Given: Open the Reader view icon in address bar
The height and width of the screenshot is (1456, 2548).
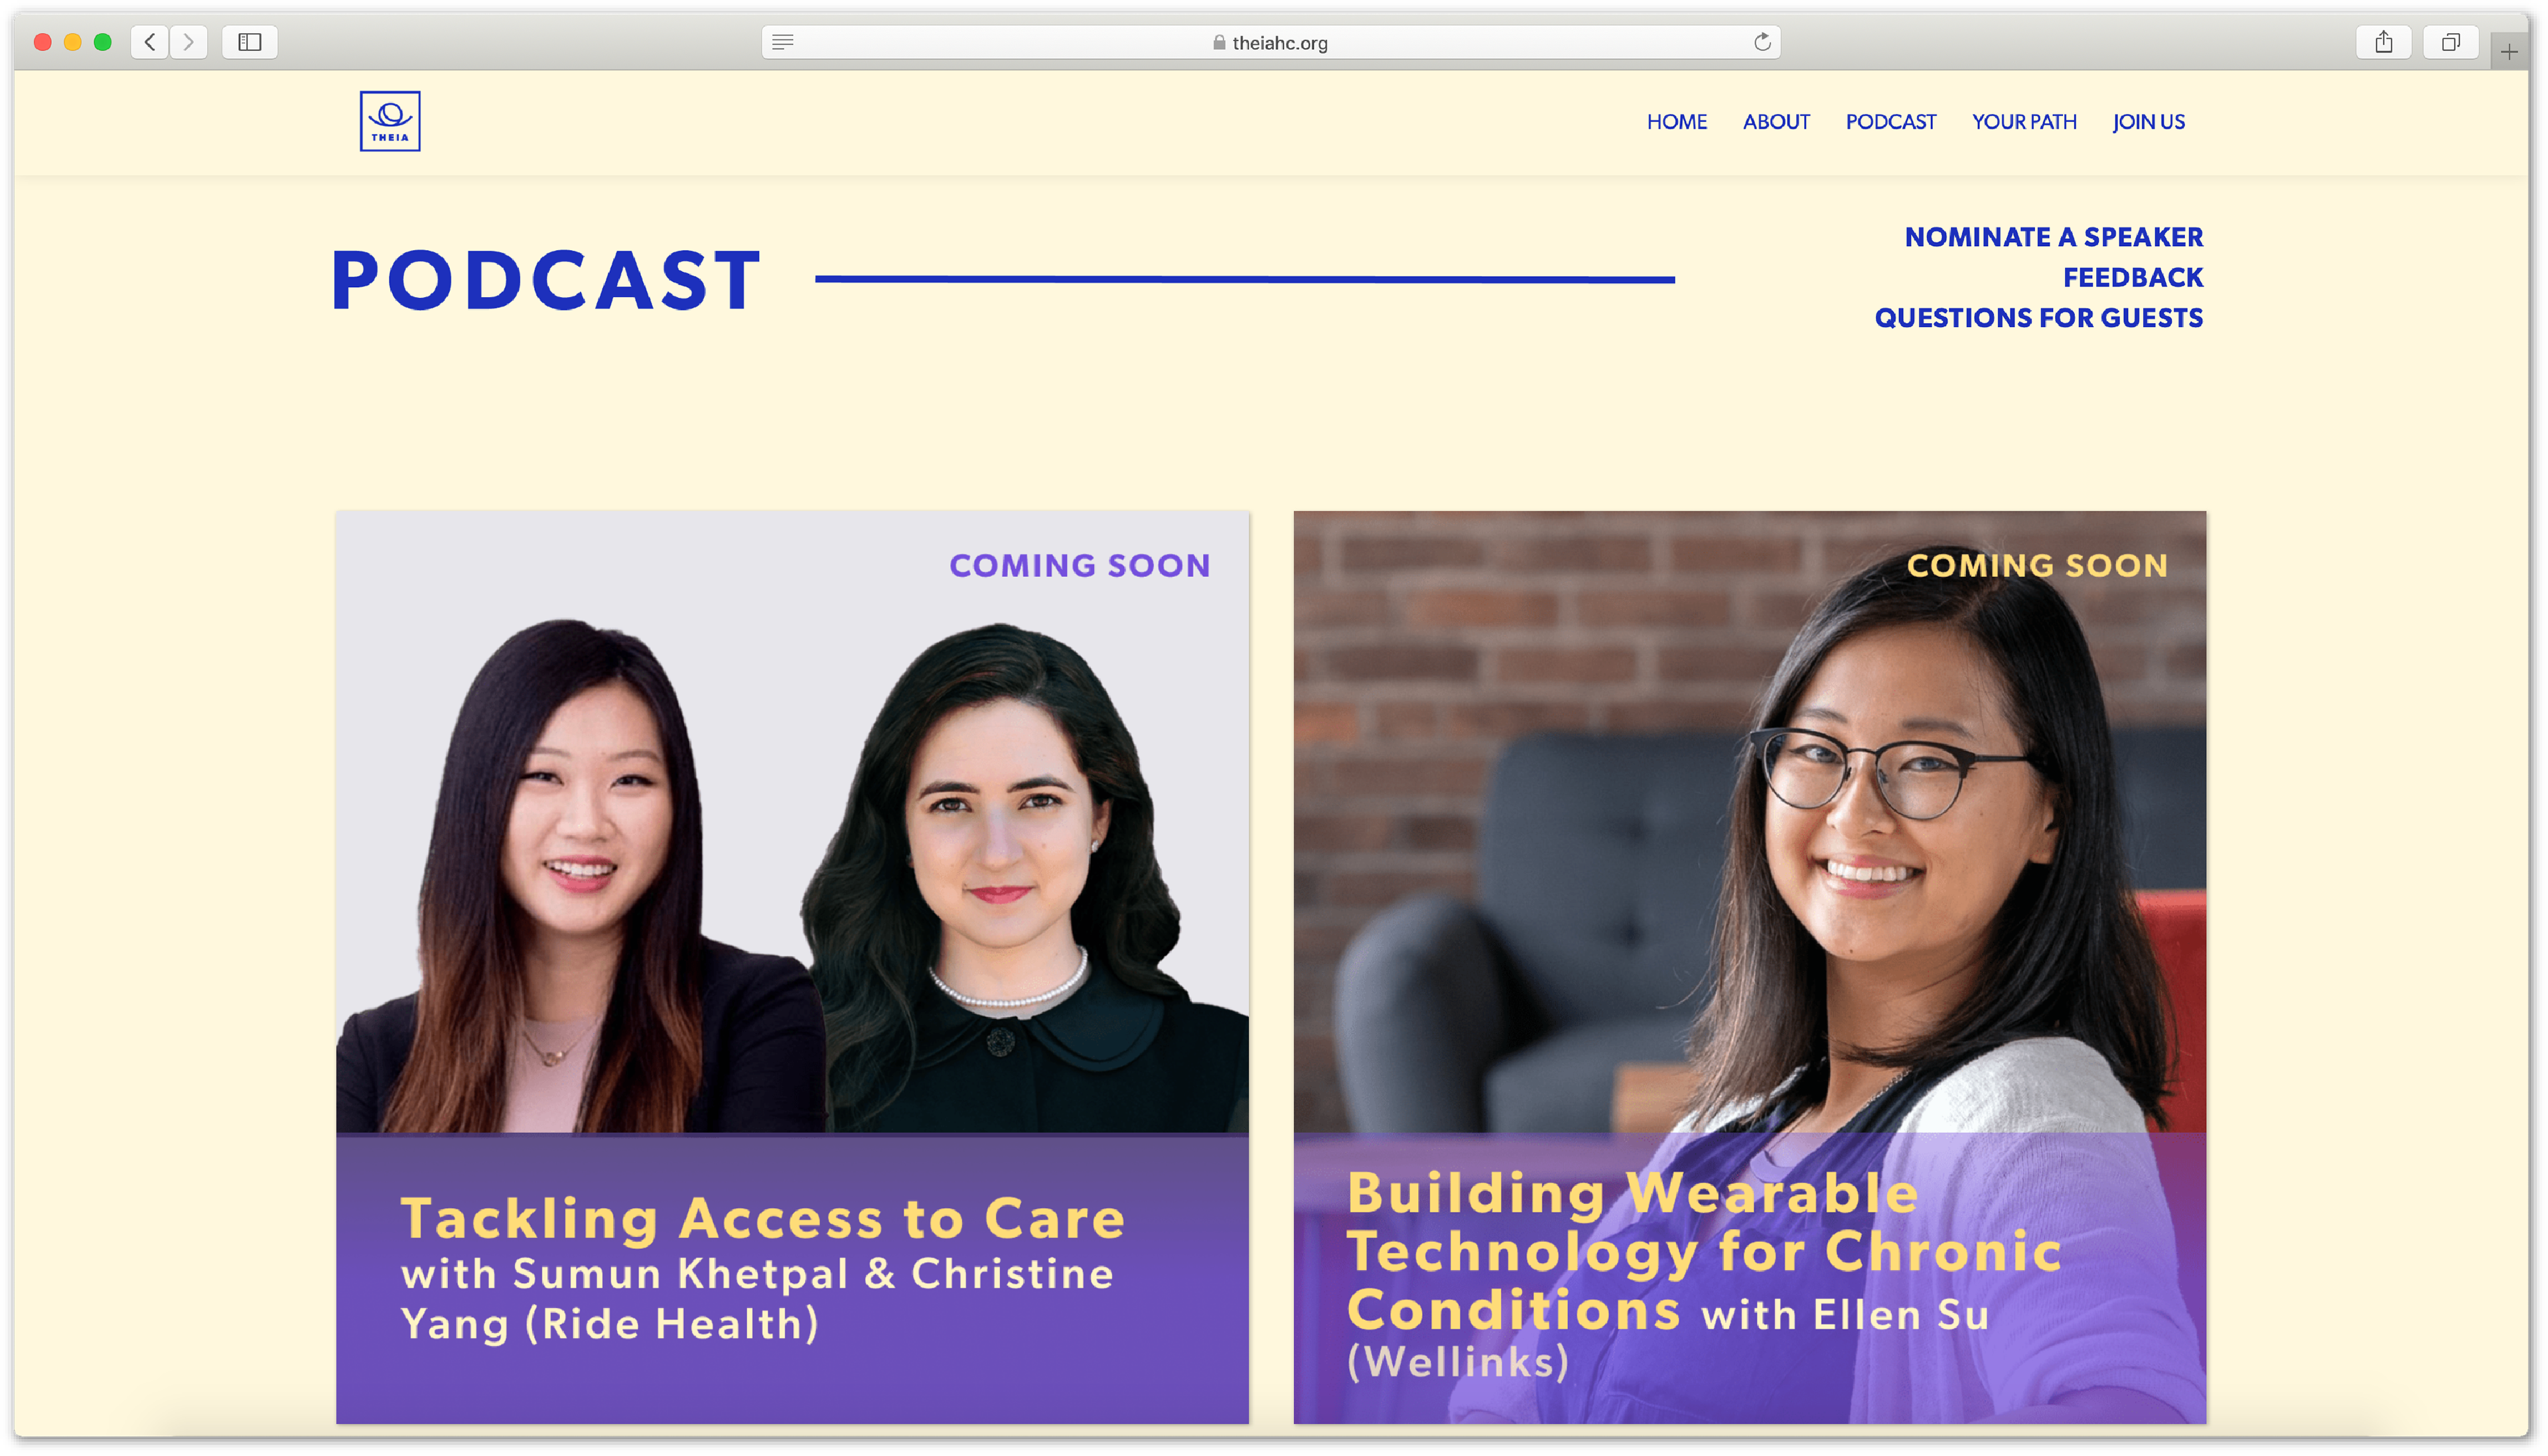Looking at the screenshot, I should point(783,42).
